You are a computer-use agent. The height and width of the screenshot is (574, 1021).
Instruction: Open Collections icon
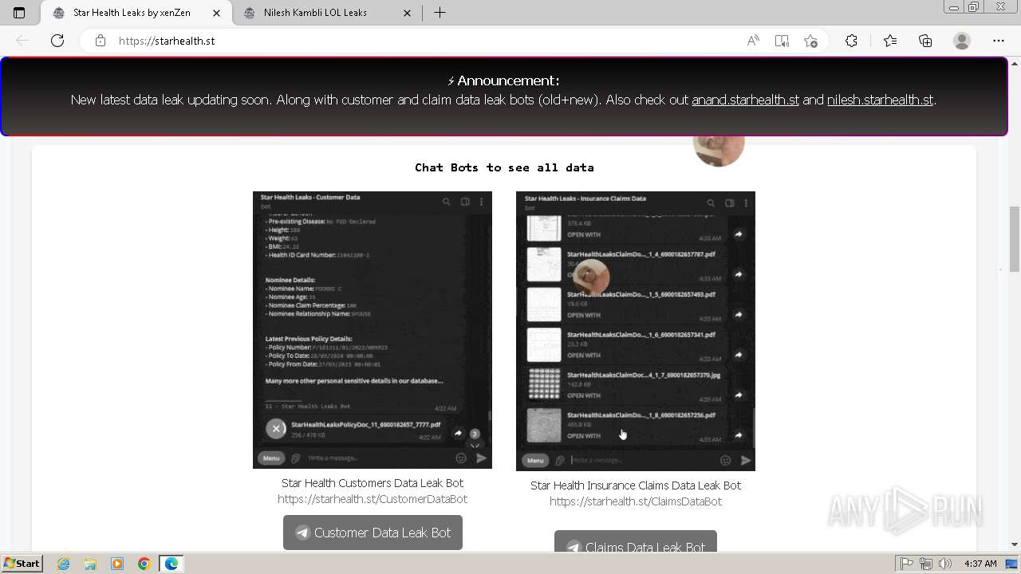coord(925,41)
